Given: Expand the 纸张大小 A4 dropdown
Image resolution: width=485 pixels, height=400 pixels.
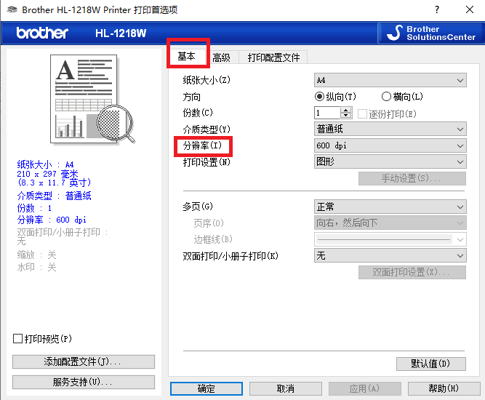Looking at the screenshot, I should point(390,81).
